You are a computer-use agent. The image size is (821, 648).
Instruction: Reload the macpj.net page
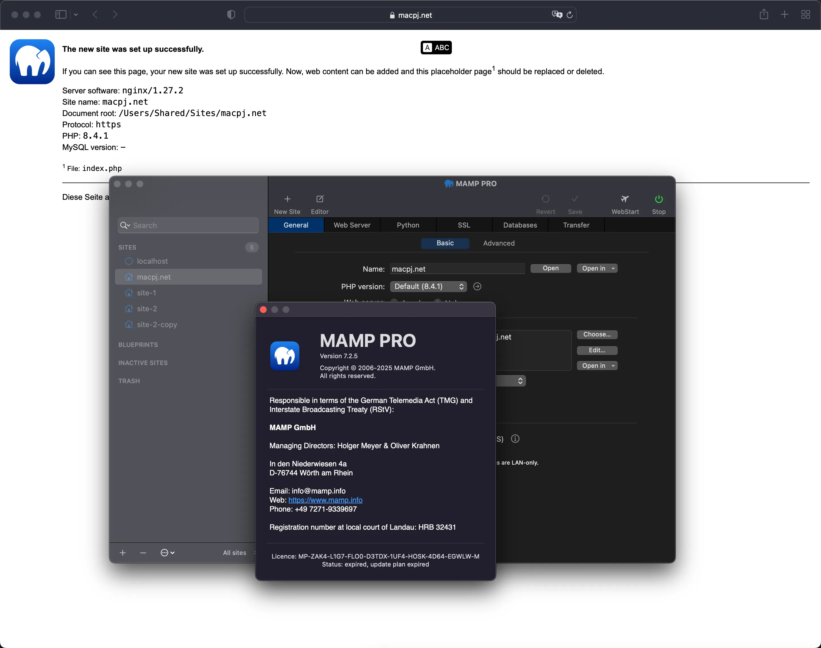[x=569, y=15]
